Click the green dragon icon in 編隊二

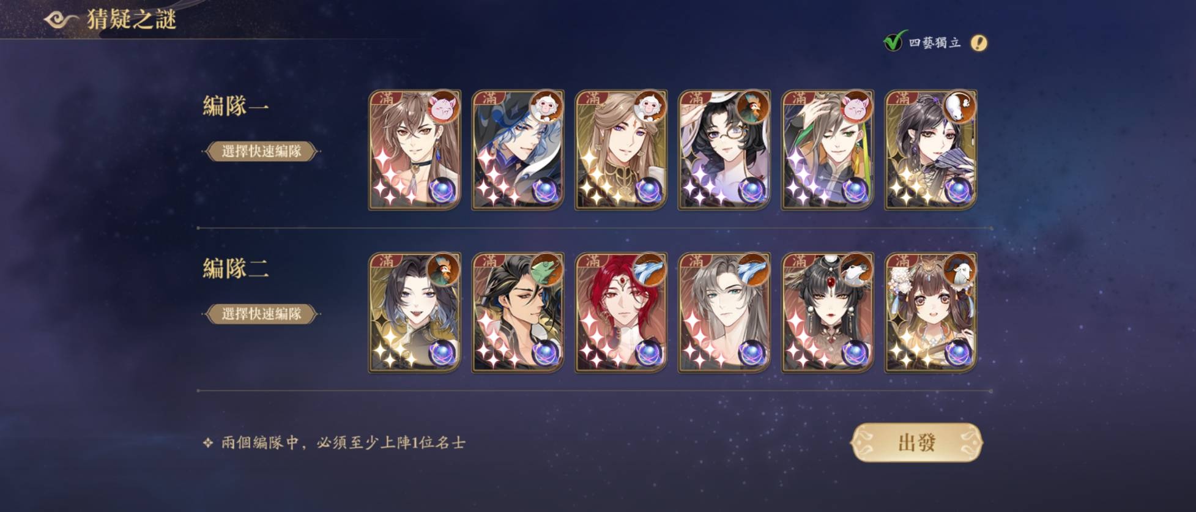[546, 269]
